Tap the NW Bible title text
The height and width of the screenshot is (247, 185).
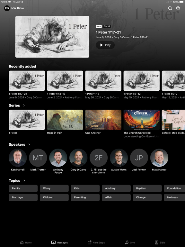18,8
